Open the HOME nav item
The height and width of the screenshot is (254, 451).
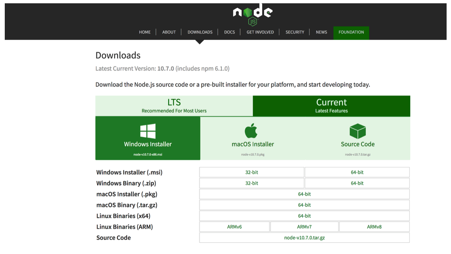coord(145,32)
